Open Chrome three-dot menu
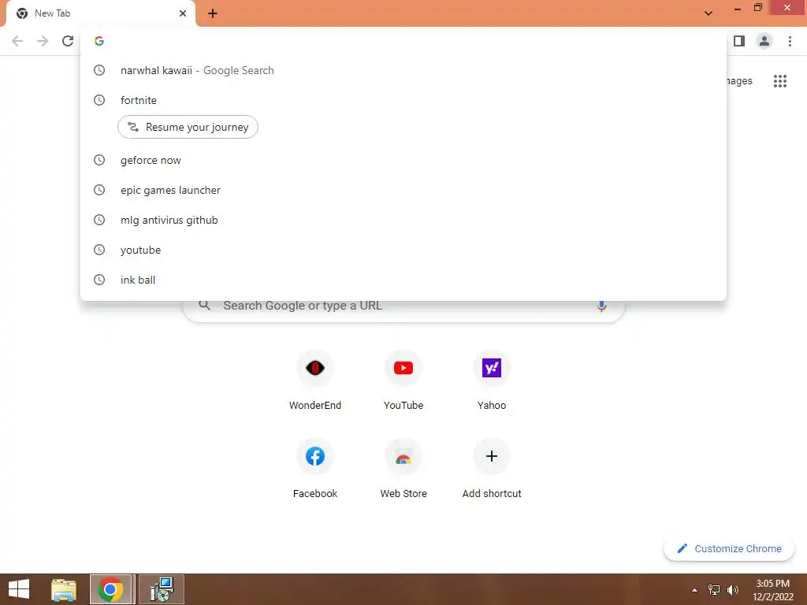The height and width of the screenshot is (605, 807). [x=790, y=41]
